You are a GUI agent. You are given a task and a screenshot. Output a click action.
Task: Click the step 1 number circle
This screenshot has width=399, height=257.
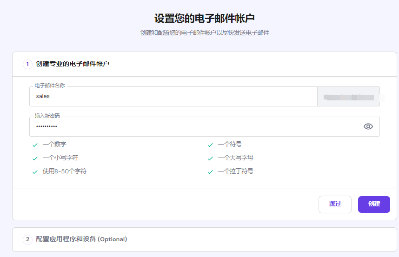click(27, 64)
